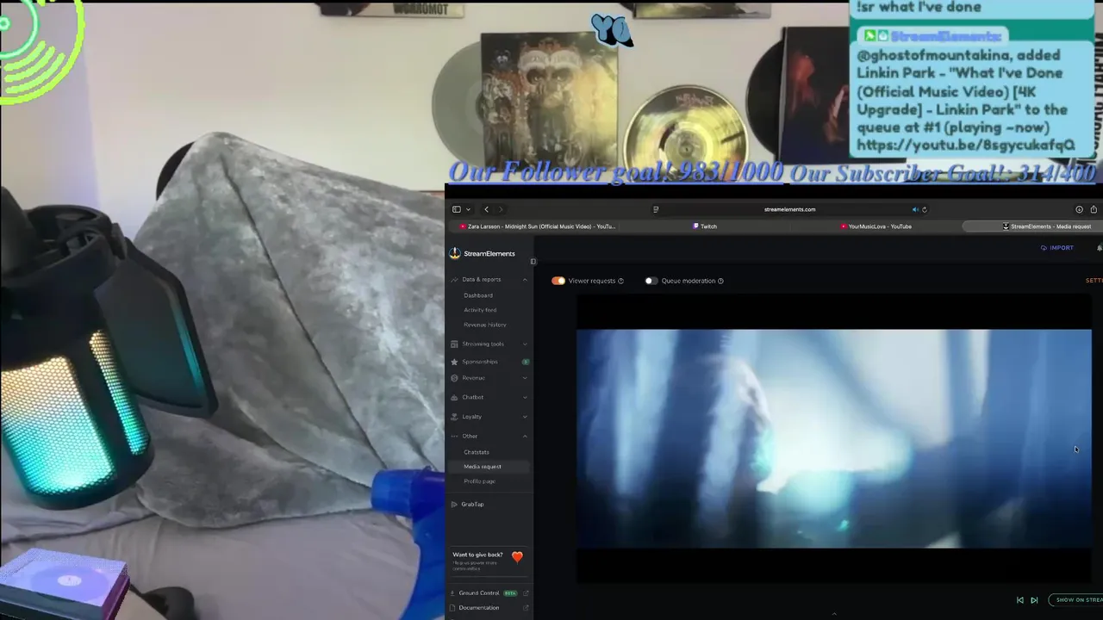Switch to Zara Larsson Midnight Sun tab

[537, 226]
